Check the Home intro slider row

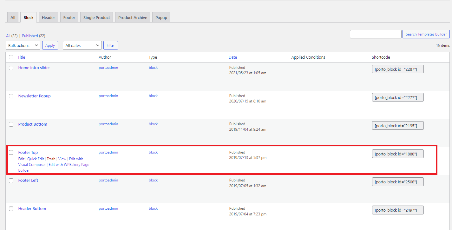click(11, 68)
